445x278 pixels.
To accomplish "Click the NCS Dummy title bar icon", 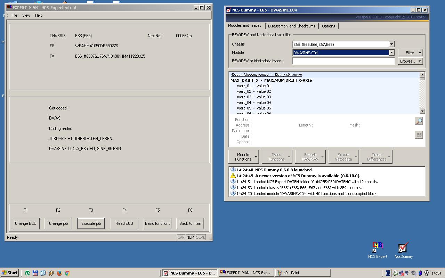I will click(228, 10).
